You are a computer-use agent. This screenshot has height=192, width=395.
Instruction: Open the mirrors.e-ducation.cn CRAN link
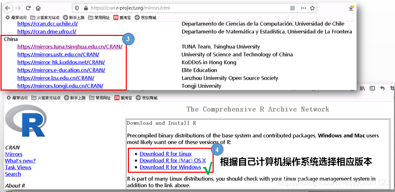61,70
